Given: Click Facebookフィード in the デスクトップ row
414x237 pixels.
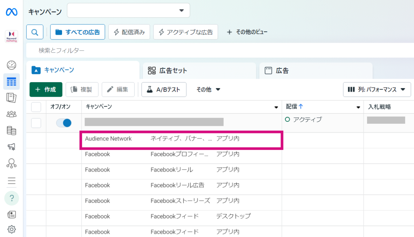Looking at the screenshot, I should (175, 216).
